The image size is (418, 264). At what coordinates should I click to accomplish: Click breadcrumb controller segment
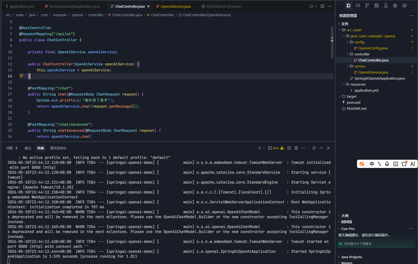(x=96, y=15)
